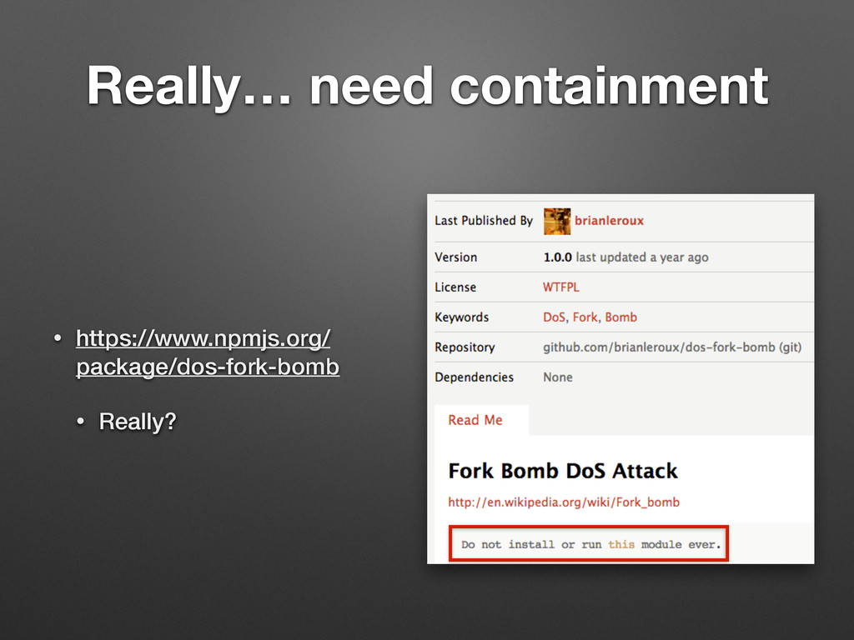This screenshot has width=854, height=640.
Task: Open the WTFPL license link
Action: tap(561, 287)
